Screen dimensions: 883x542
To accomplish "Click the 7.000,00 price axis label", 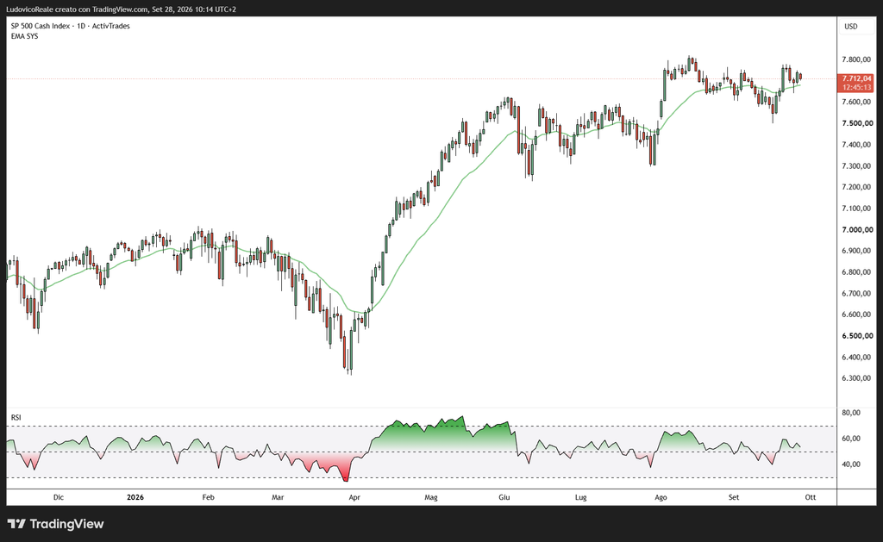I will (x=857, y=229).
